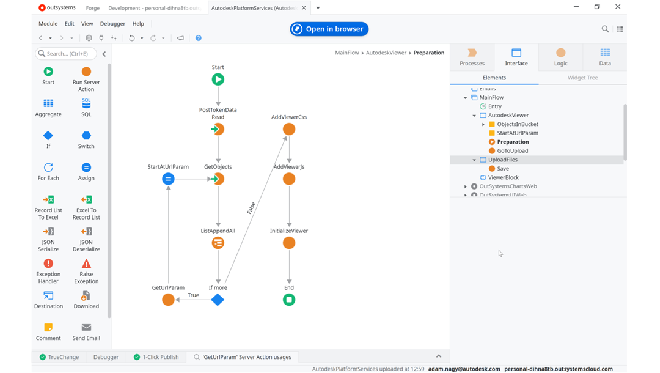Image resolution: width=660 pixels, height=373 pixels.
Task: Open the Data layer tab
Action: [604, 57]
